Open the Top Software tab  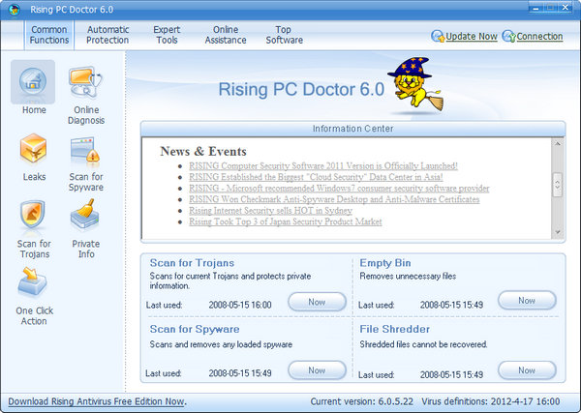(285, 35)
